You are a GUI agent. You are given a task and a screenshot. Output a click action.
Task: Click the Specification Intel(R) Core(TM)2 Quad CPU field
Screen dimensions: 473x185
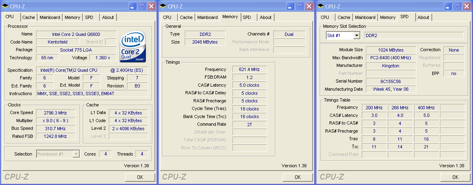pyautogui.click(x=92, y=70)
